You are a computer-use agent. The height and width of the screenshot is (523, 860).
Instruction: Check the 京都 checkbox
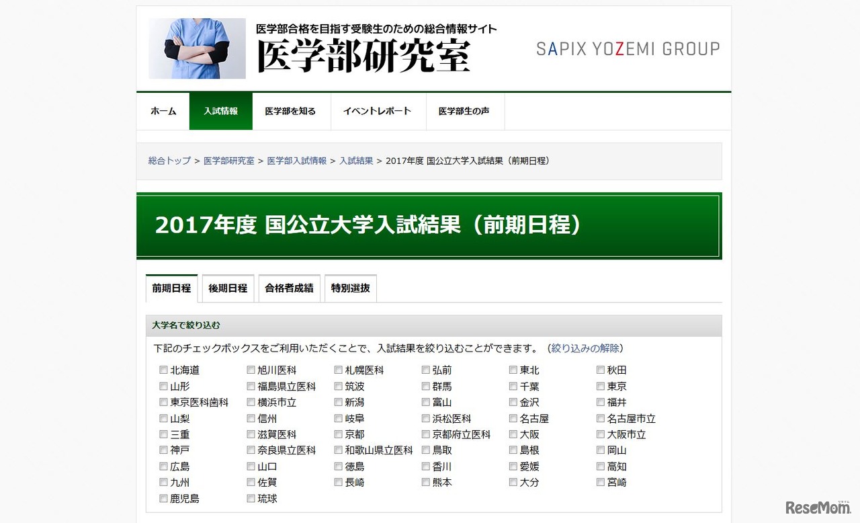click(x=338, y=434)
